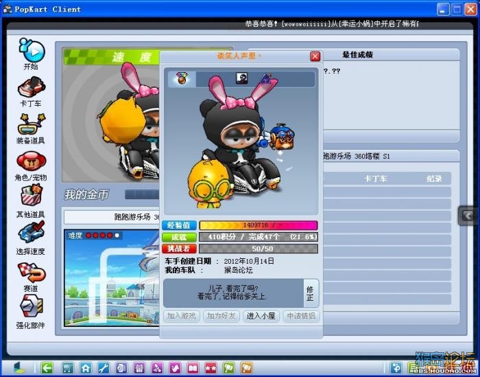This screenshot has width=480, height=377.
Task: Minimize the PopKart Client window
Action: (x=443, y=9)
